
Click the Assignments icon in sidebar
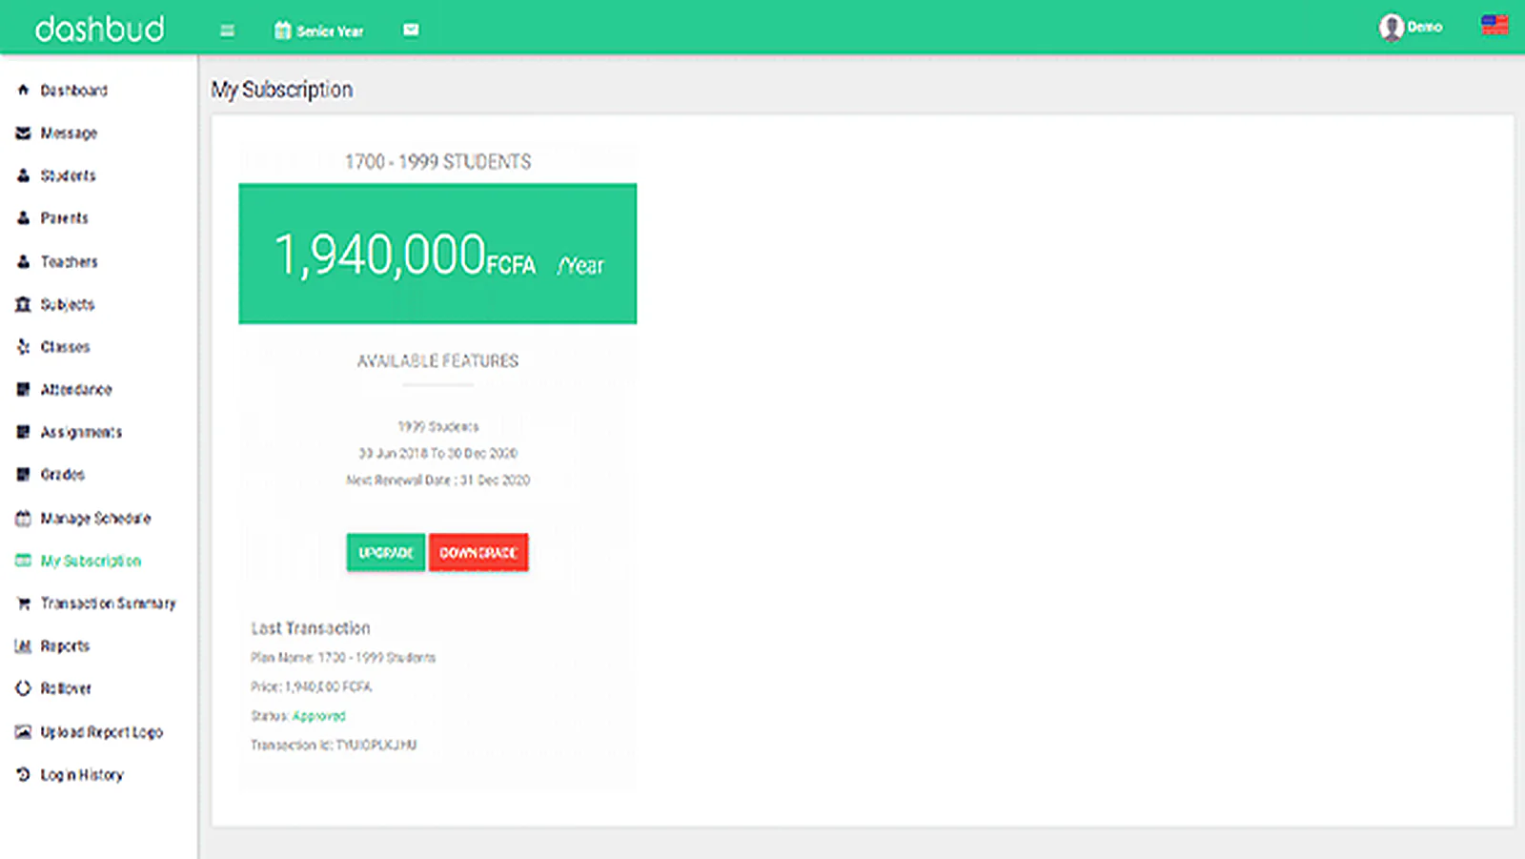pos(23,432)
